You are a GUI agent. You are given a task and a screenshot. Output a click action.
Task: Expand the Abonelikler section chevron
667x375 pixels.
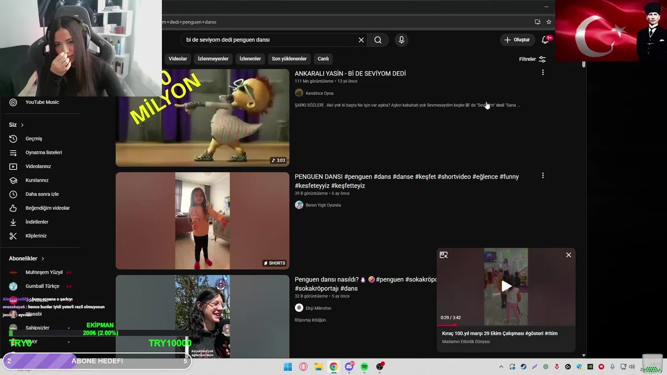coord(43,258)
